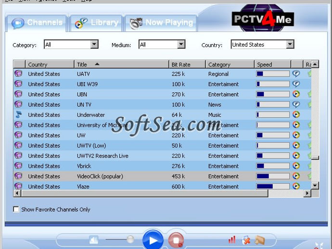Select the VideoClick (popular) channel title
The image size is (332, 249).
pyautogui.click(x=100, y=176)
